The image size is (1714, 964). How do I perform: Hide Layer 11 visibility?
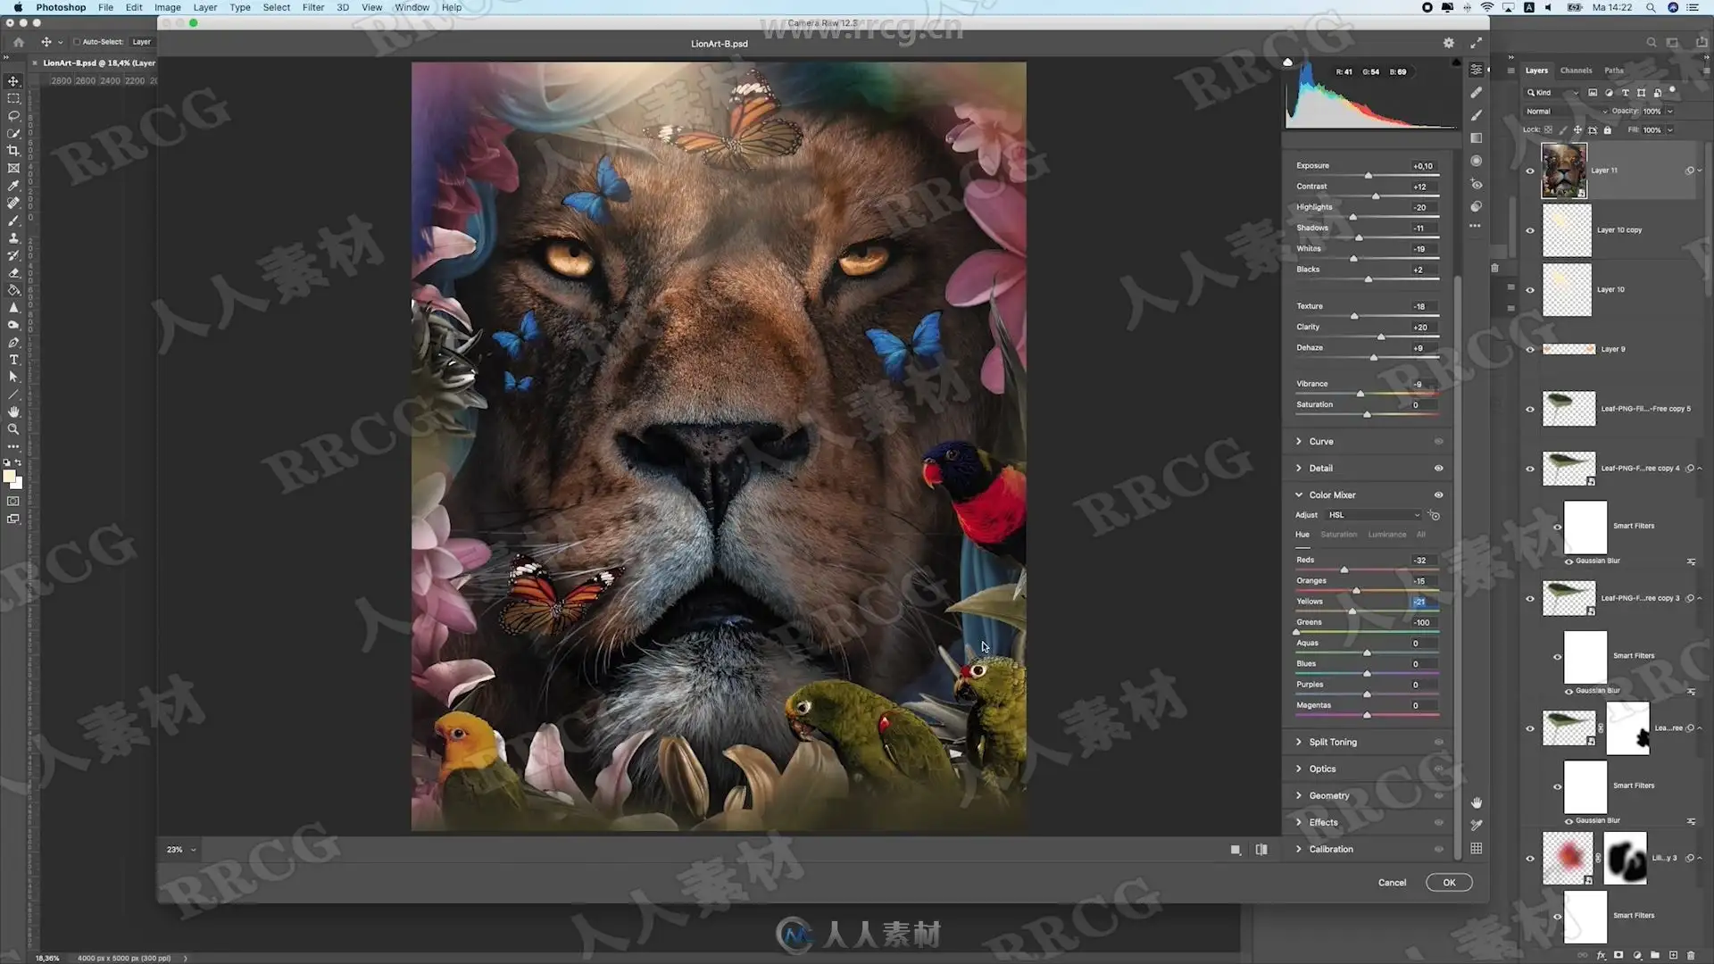tap(1530, 170)
